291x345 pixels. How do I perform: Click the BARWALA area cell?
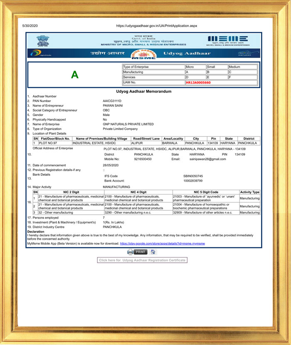coord(173,143)
